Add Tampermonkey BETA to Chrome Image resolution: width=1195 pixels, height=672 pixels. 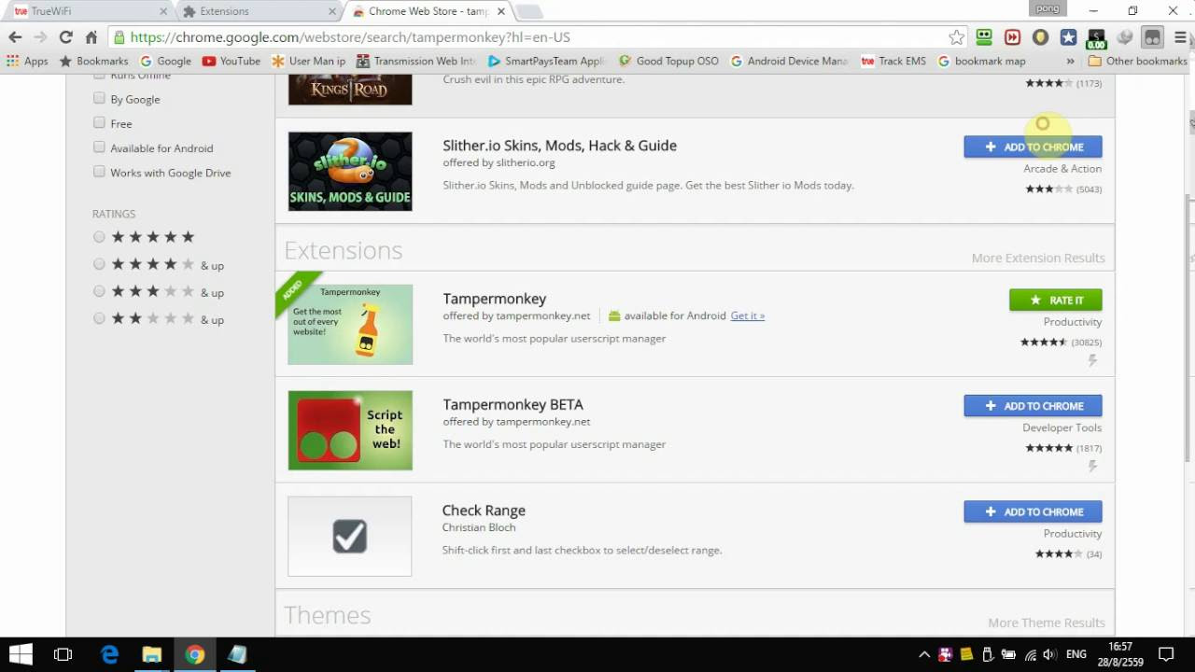(1033, 406)
